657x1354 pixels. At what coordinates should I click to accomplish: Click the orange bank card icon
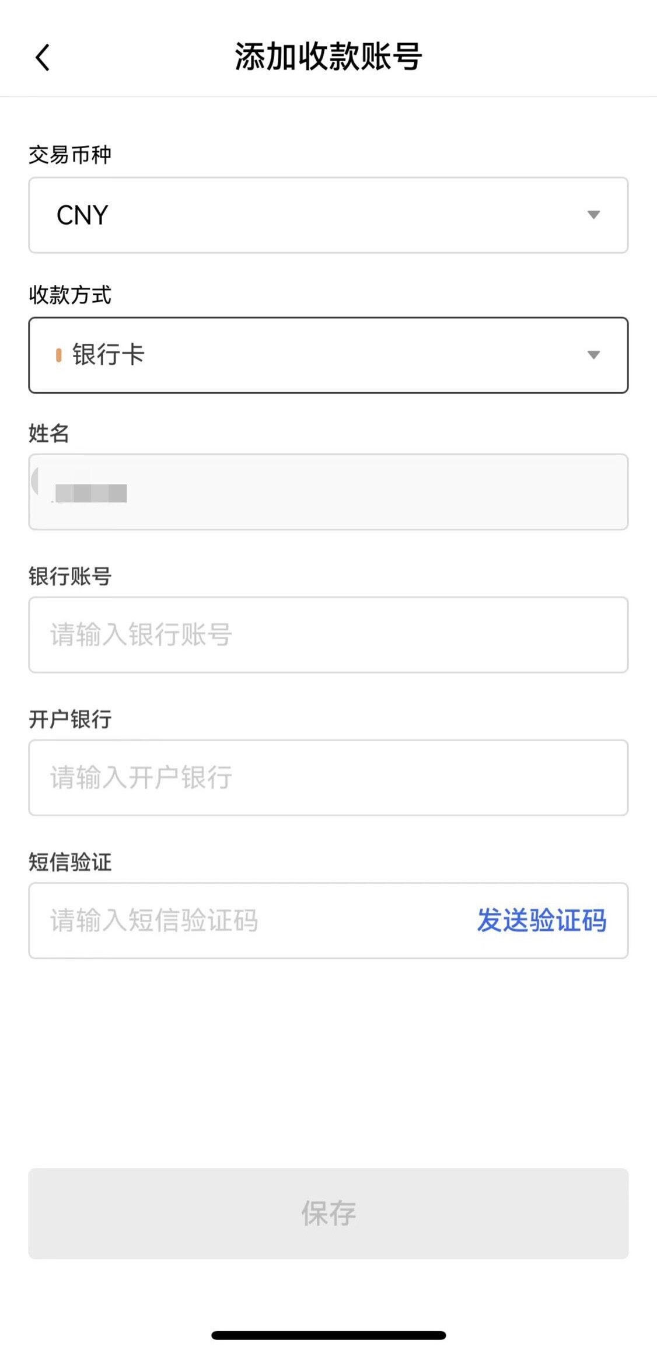58,355
